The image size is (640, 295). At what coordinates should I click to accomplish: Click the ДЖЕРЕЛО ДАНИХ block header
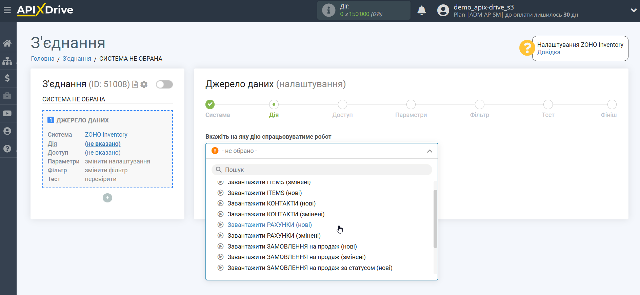pos(82,120)
